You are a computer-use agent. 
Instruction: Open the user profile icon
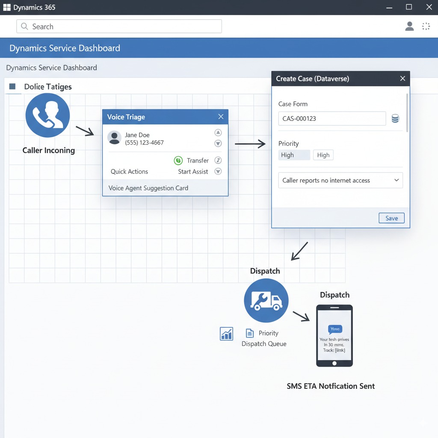coord(409,26)
